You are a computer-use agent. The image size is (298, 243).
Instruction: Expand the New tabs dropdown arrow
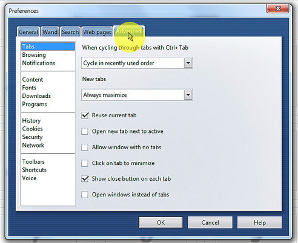(x=188, y=95)
